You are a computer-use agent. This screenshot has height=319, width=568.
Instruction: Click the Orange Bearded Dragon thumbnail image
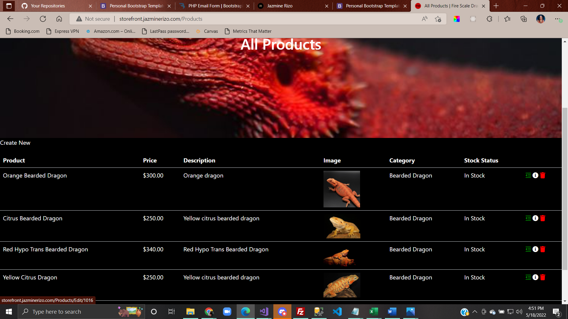coord(342,189)
